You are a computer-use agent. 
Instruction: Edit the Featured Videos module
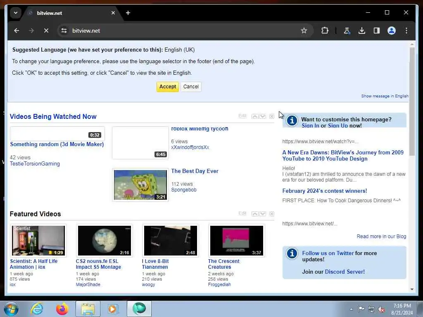tap(242, 213)
